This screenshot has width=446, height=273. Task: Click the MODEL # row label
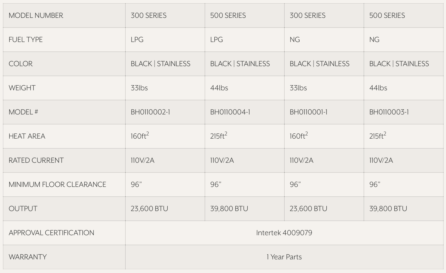click(23, 112)
